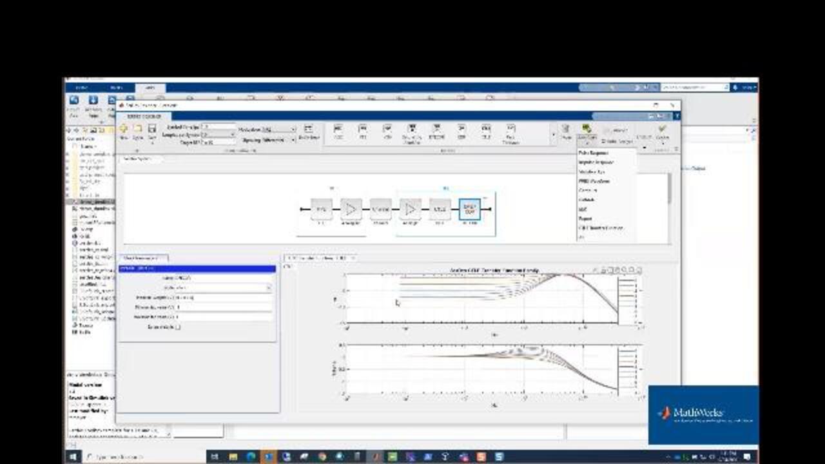Click the Initial tap weights input field

(x=223, y=298)
